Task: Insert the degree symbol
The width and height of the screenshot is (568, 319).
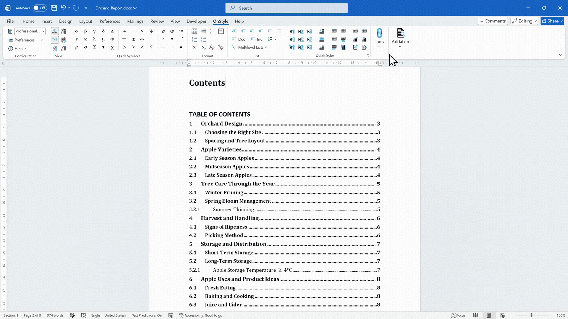Action: click(183, 38)
